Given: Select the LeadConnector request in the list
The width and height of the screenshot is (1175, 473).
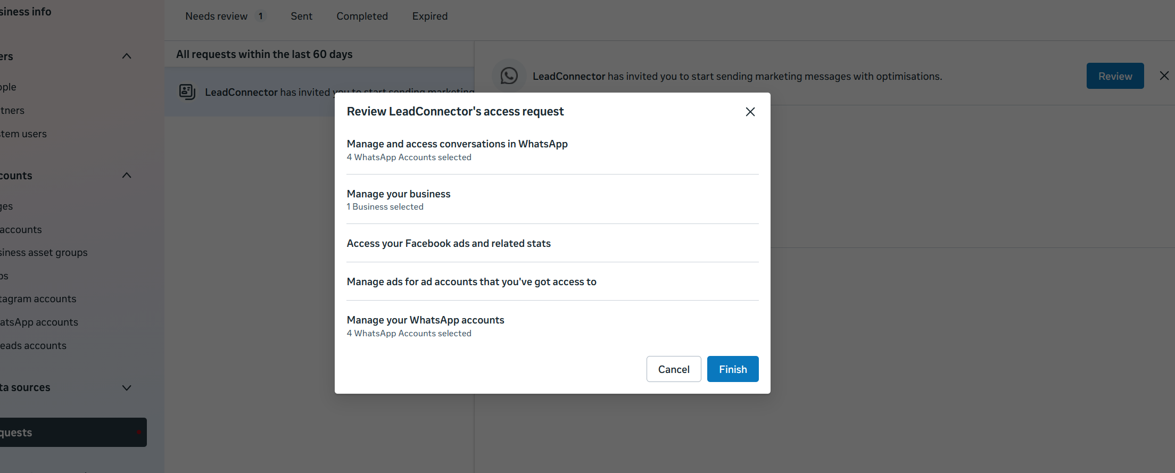Looking at the screenshot, I should (x=319, y=92).
